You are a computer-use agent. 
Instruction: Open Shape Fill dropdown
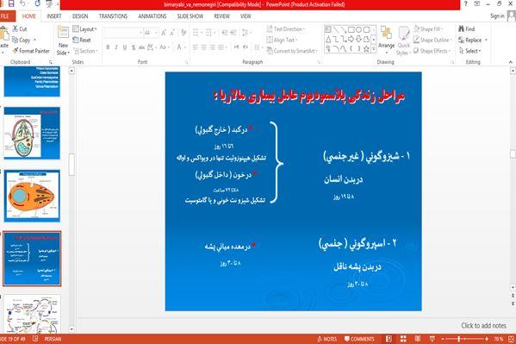427,29
